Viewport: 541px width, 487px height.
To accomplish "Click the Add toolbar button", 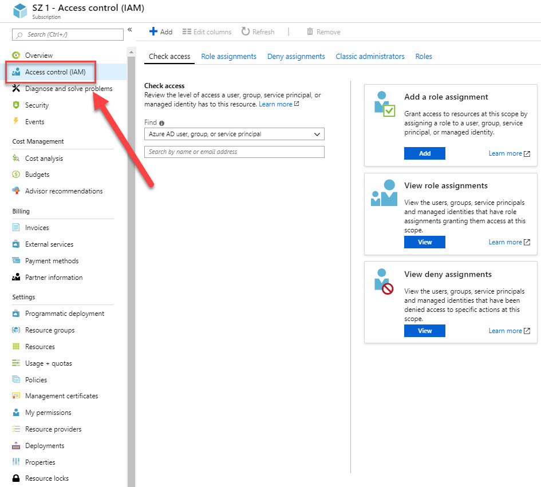I will [x=161, y=31].
